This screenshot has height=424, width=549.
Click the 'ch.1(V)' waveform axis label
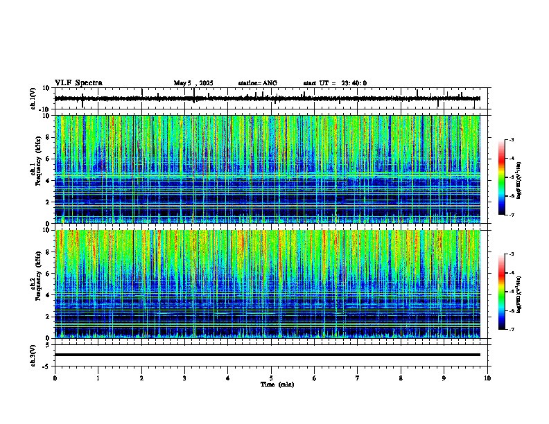[x=33, y=98]
